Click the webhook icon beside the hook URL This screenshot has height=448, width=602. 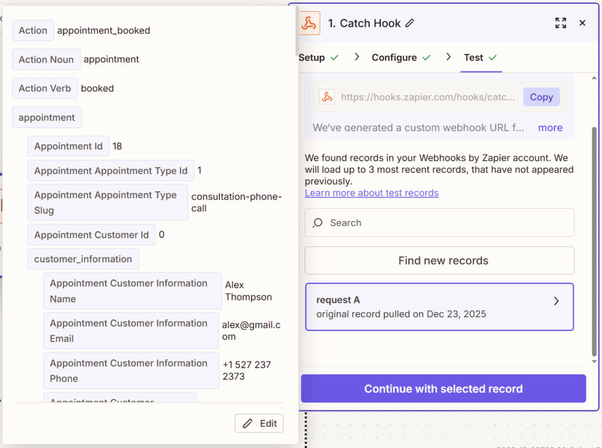click(x=327, y=97)
